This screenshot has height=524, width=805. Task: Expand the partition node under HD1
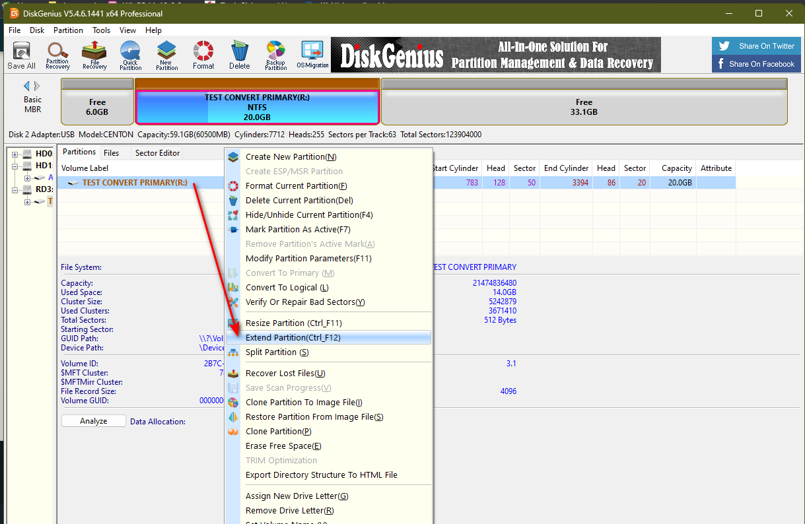[x=27, y=178]
